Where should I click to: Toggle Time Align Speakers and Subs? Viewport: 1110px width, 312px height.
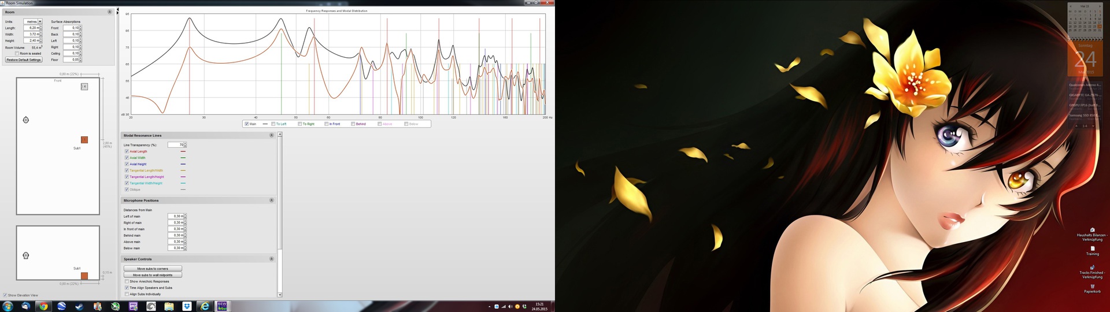[x=127, y=288]
